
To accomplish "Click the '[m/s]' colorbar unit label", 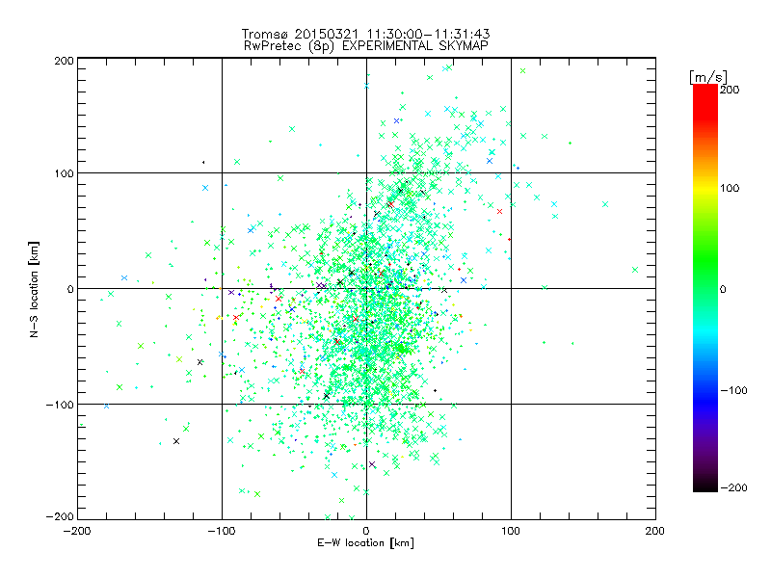I will click(x=708, y=77).
